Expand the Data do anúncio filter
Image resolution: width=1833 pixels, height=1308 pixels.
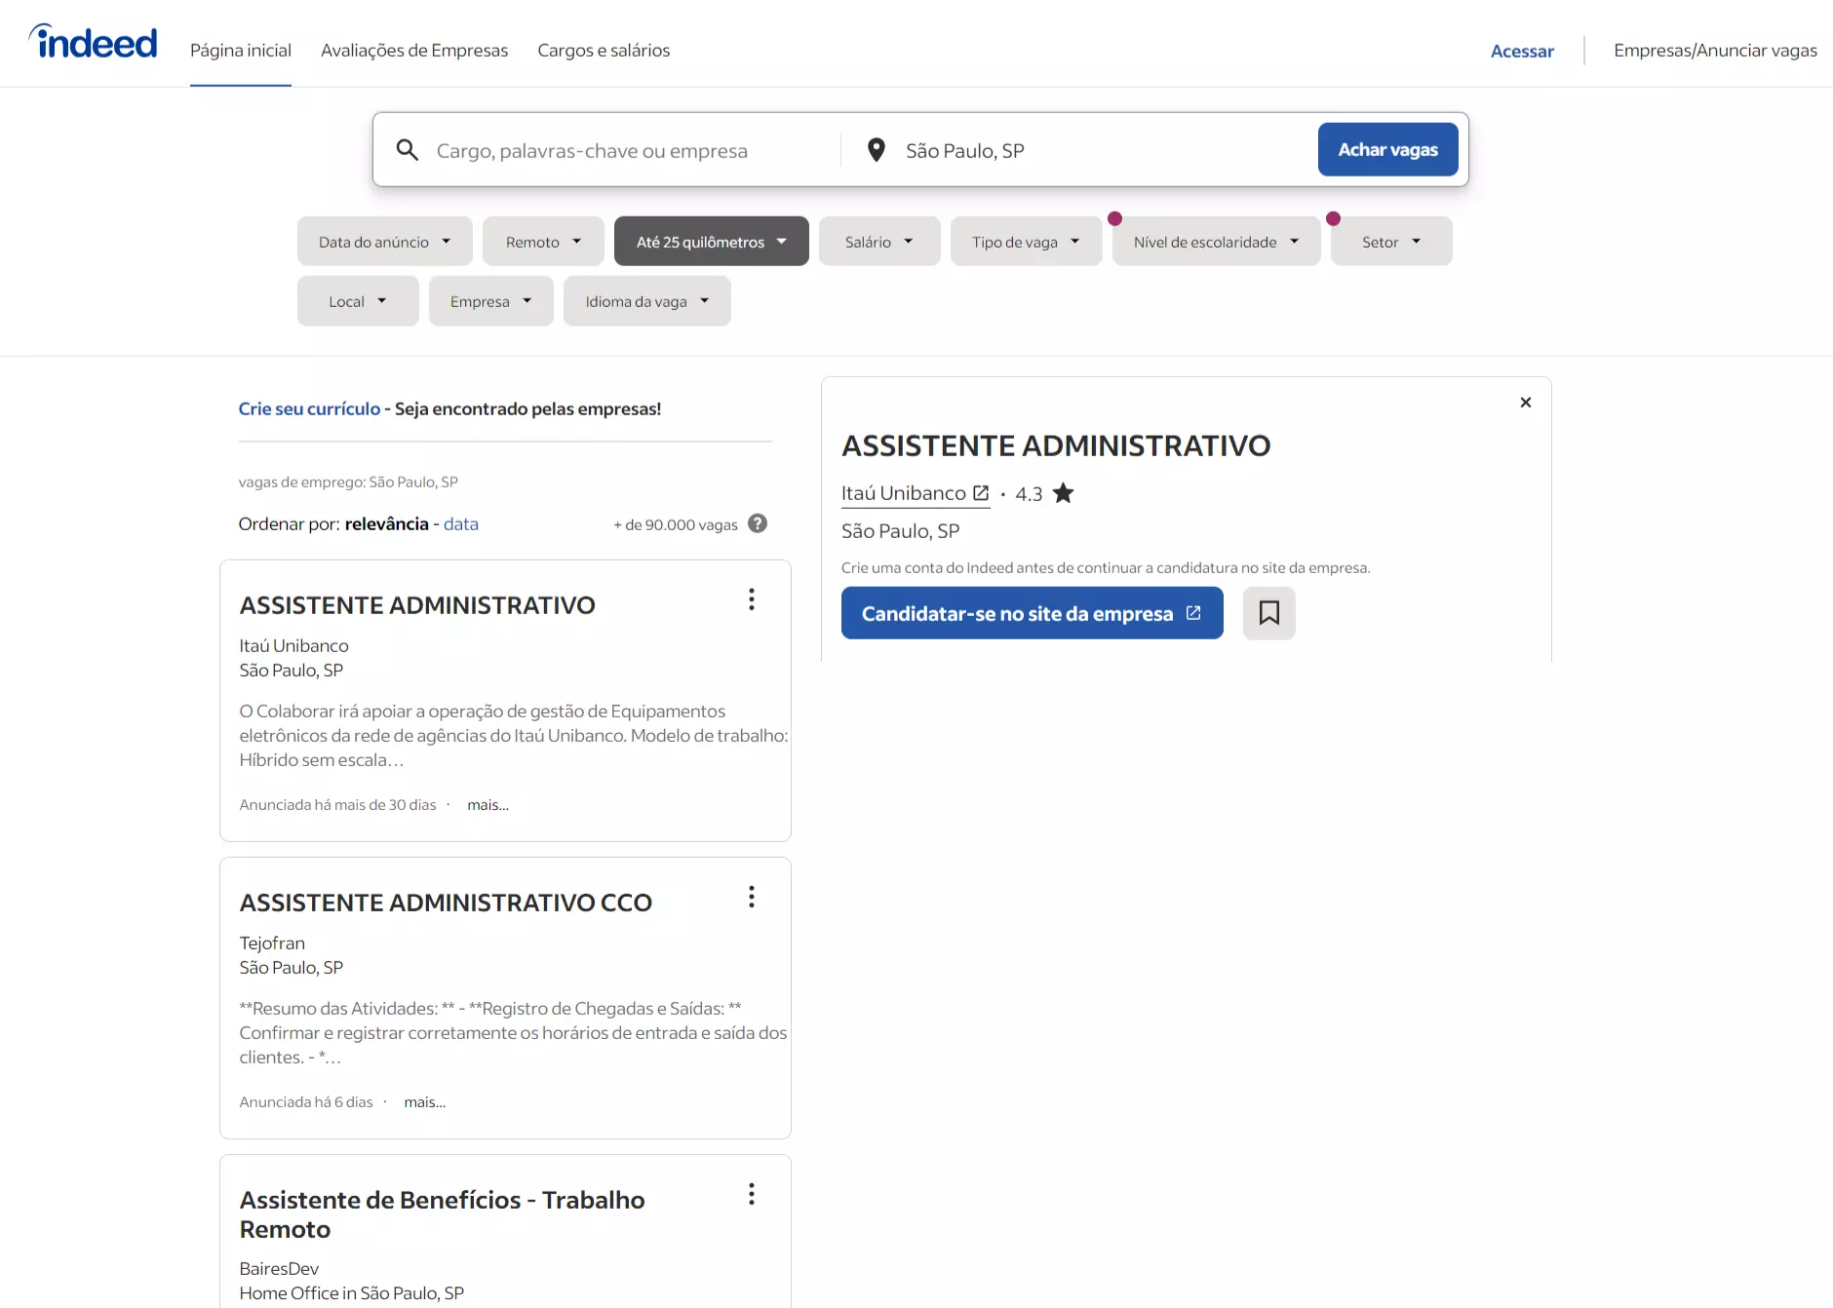click(385, 242)
